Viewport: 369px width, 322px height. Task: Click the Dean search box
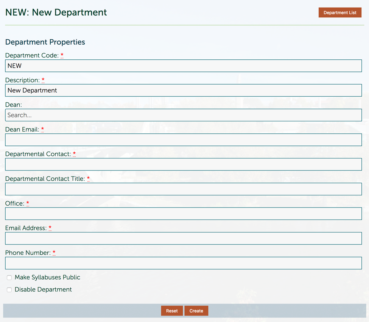pyautogui.click(x=183, y=115)
